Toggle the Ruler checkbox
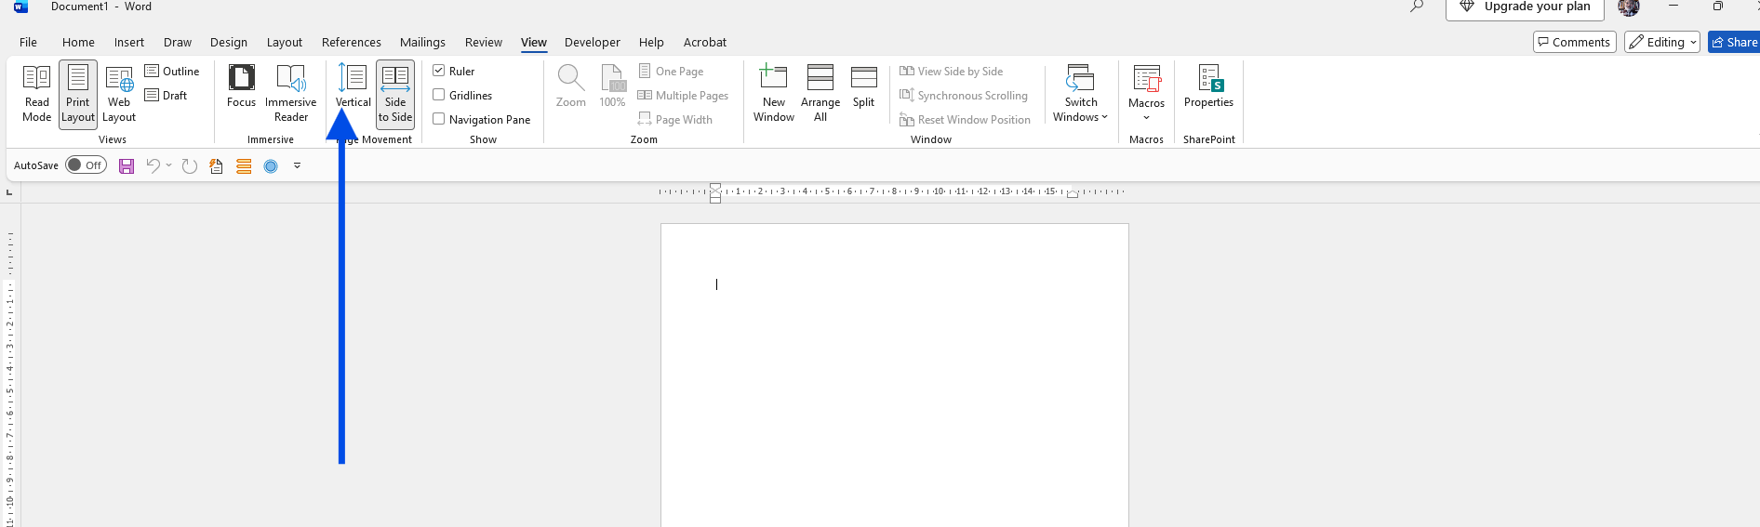 [453, 72]
